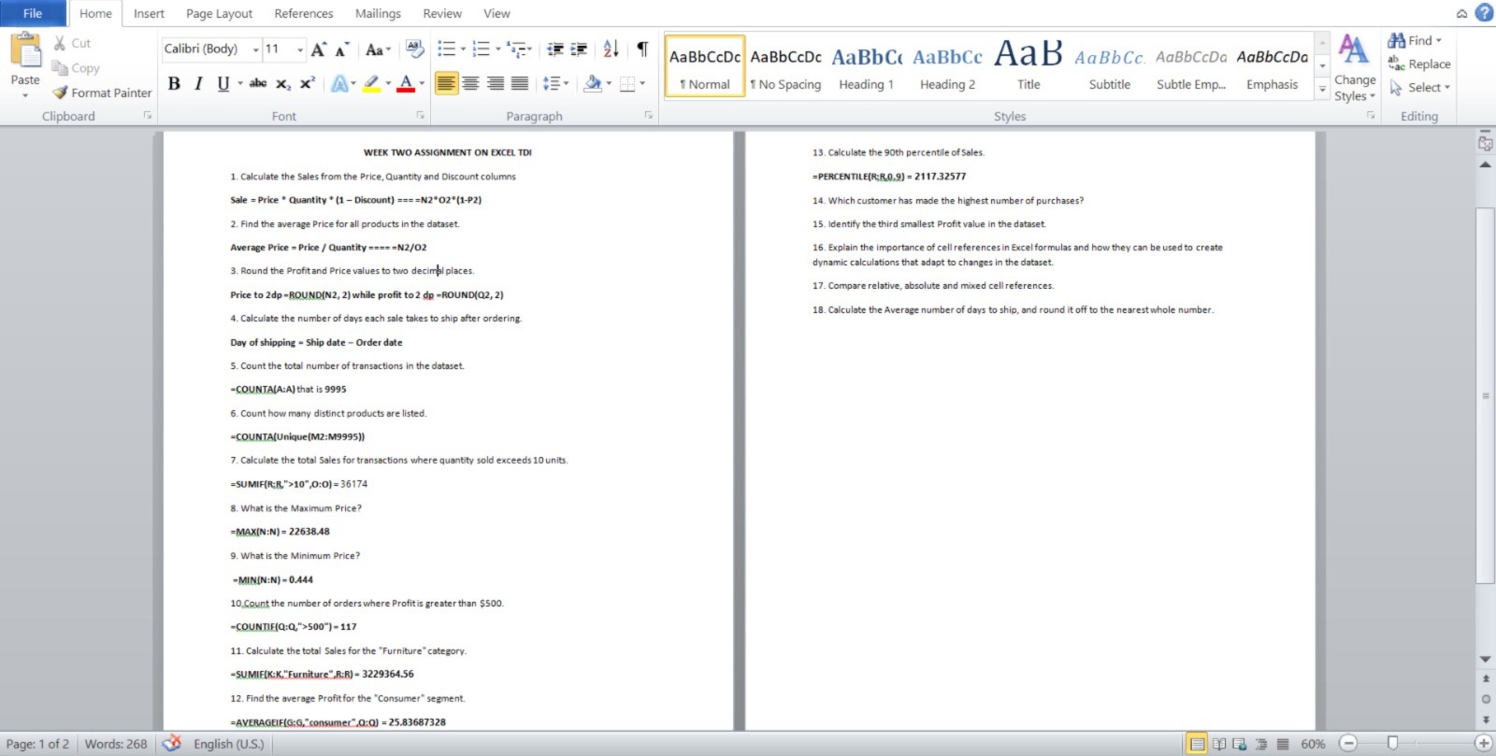
Task: Toggle Justify alignment
Action: [519, 83]
